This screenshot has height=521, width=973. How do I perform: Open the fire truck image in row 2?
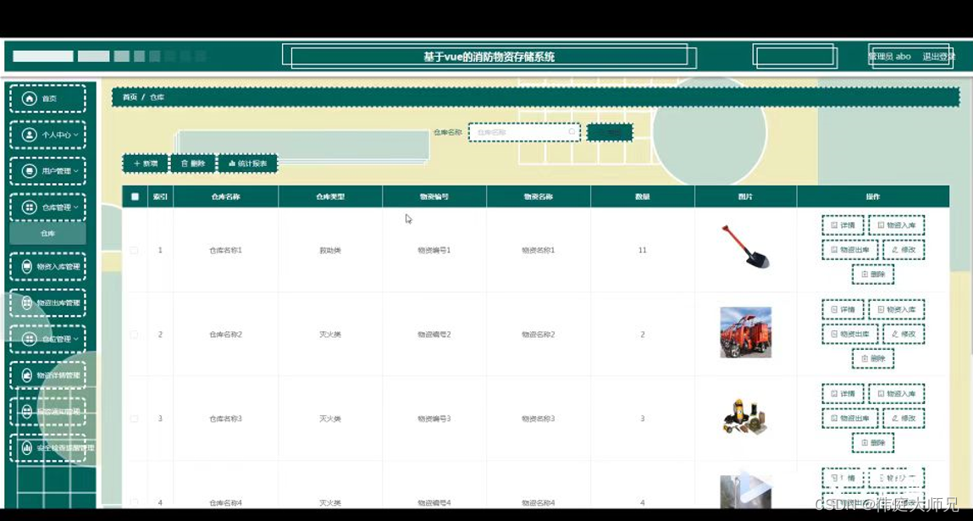745,332
